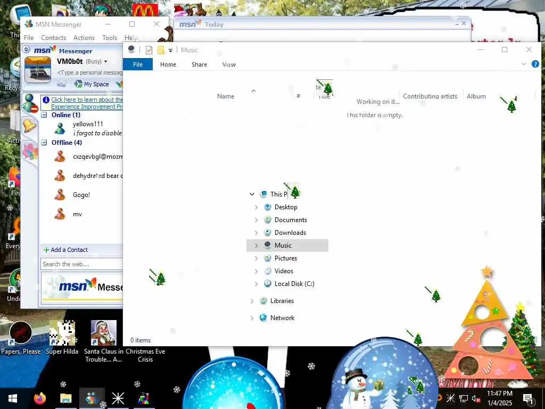Expand the Pictures tree node
The image size is (545, 409).
coord(256,258)
